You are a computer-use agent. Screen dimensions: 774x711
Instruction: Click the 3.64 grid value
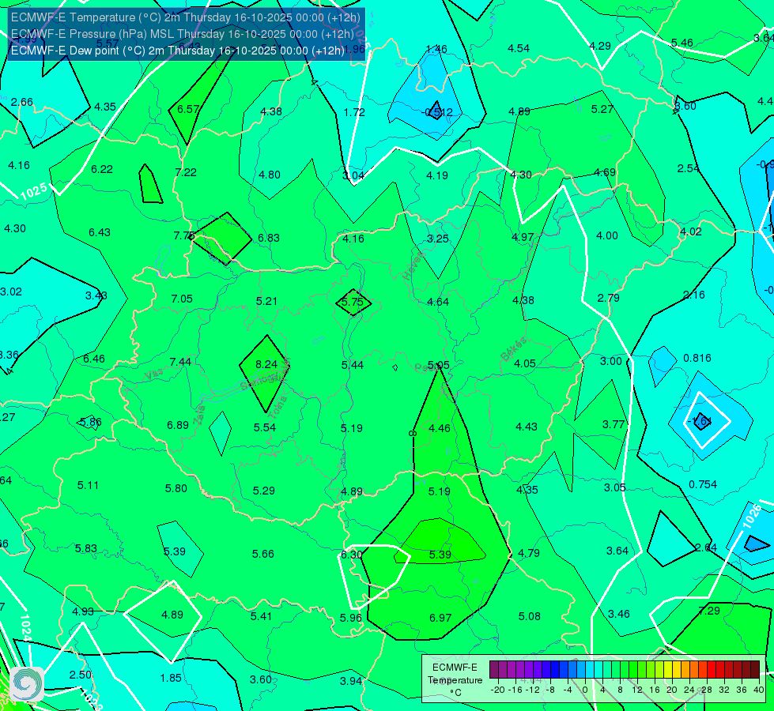pyautogui.click(x=617, y=551)
